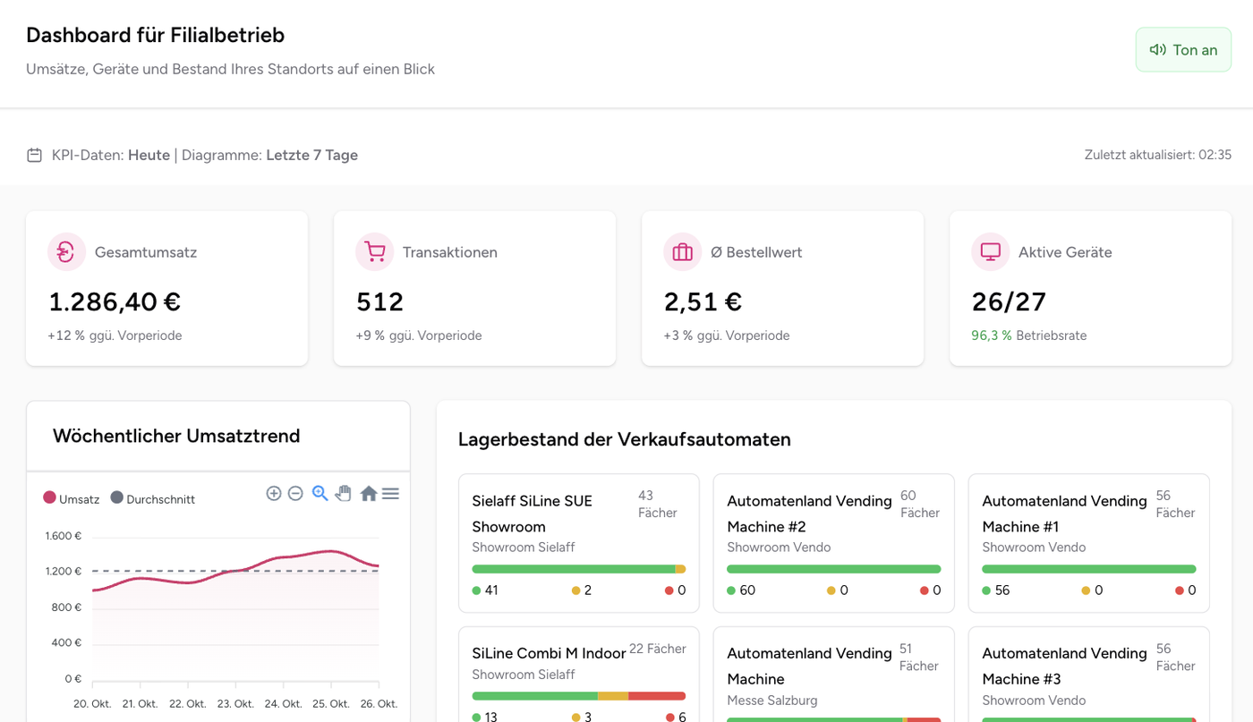The width and height of the screenshot is (1253, 722).
Task: Click the 'Wöchentlicher Umsatztrend' chart heading
Action: [176, 436]
